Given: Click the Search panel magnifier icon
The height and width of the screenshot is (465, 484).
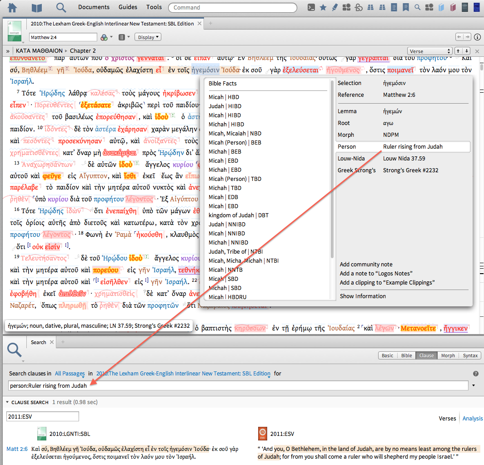Looking at the screenshot, I should 14,350.
